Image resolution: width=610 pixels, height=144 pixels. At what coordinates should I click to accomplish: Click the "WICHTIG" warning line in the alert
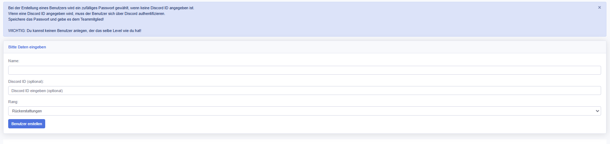pos(75,31)
